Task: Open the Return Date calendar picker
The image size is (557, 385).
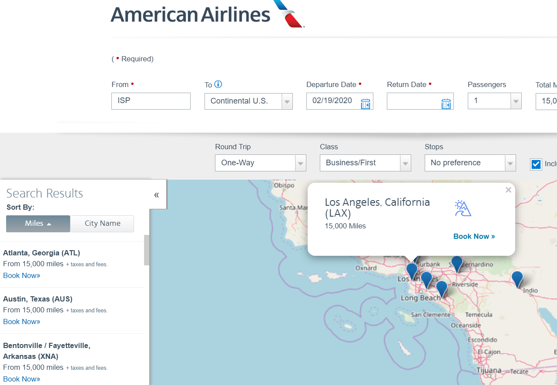Action: pyautogui.click(x=446, y=104)
